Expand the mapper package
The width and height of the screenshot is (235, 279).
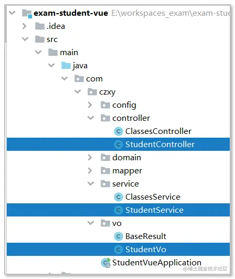(90, 171)
